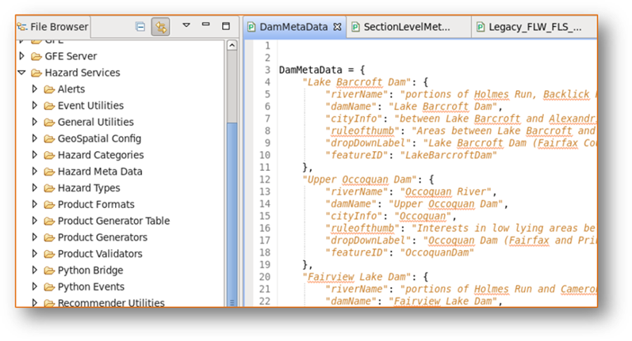
Task: Select Event Utilities tree item
Action: coord(90,105)
